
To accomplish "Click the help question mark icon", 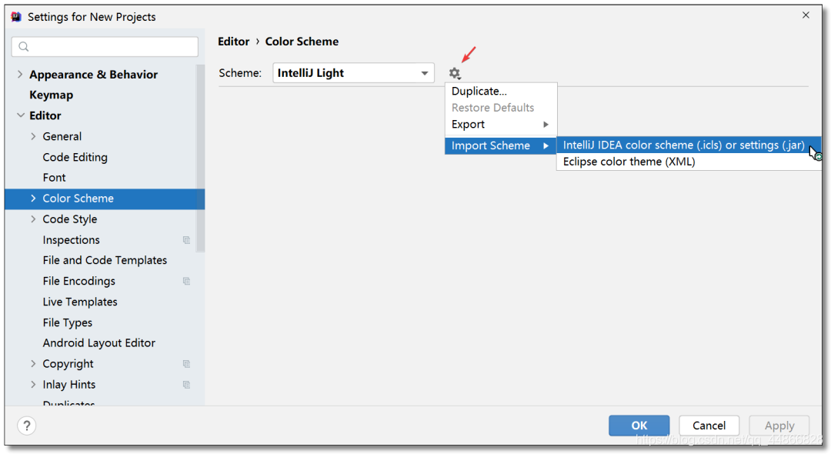I will [x=26, y=425].
